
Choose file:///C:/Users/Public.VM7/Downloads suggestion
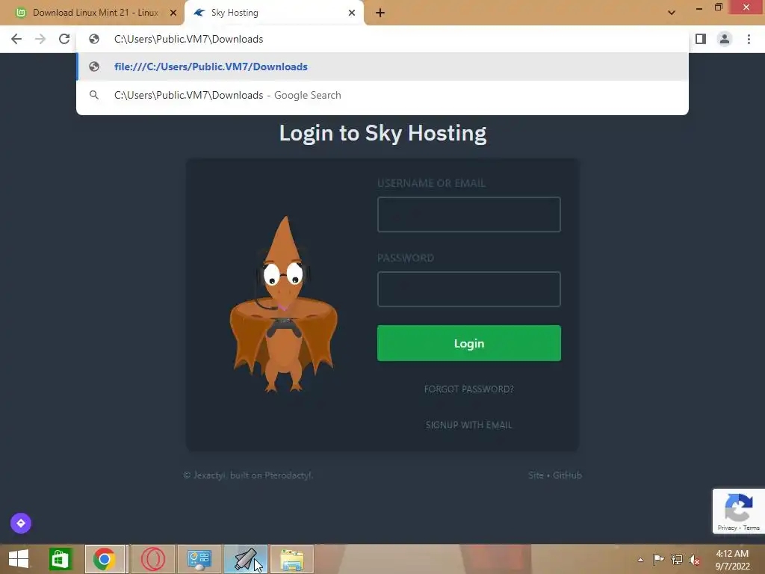pos(382,67)
